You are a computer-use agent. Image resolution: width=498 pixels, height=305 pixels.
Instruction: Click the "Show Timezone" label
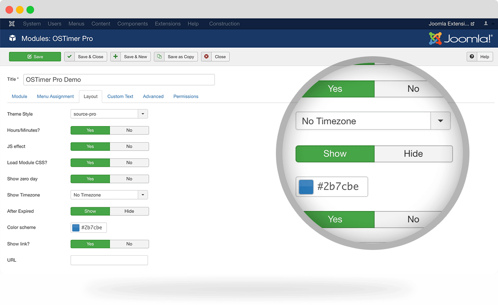(x=24, y=195)
